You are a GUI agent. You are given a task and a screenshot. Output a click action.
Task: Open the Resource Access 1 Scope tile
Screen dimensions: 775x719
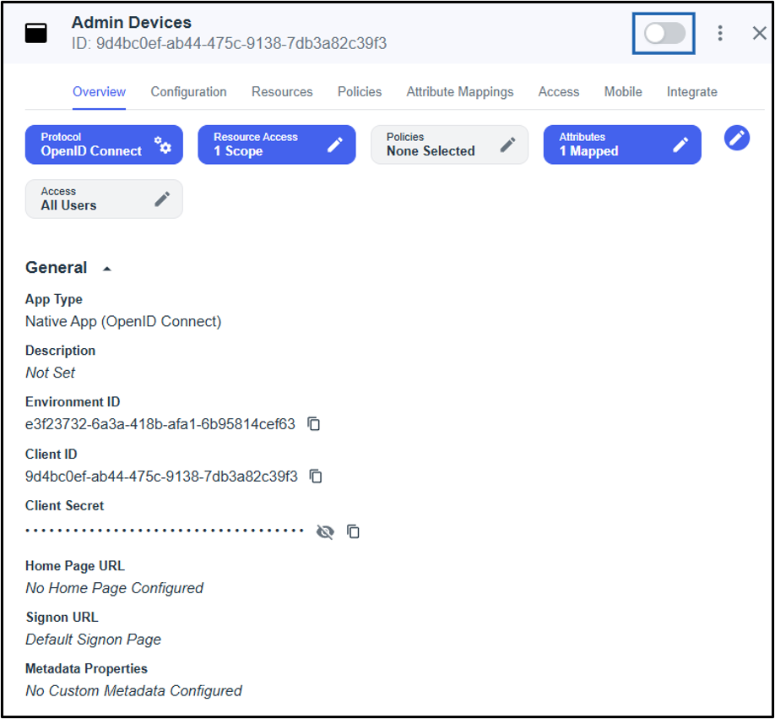(276, 144)
